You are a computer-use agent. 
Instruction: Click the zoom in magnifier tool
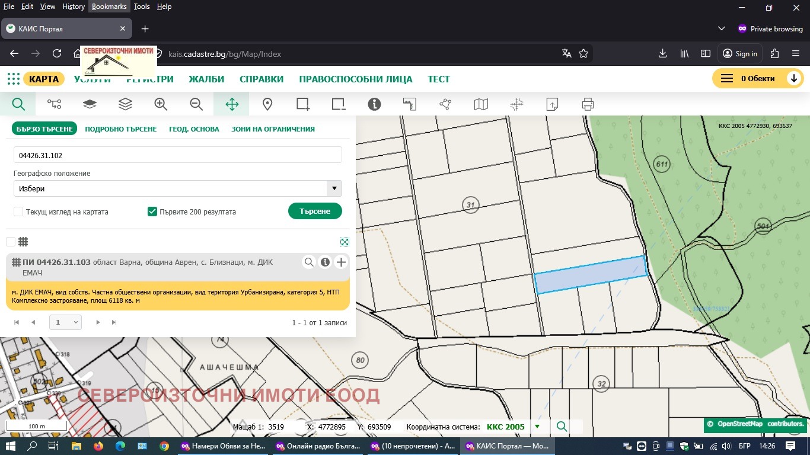click(x=161, y=104)
